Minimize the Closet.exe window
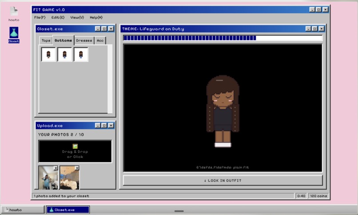 (98, 29)
